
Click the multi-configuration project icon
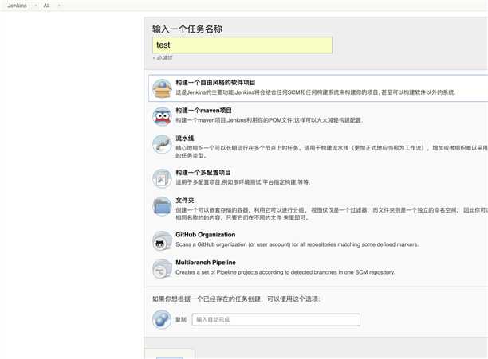click(162, 178)
